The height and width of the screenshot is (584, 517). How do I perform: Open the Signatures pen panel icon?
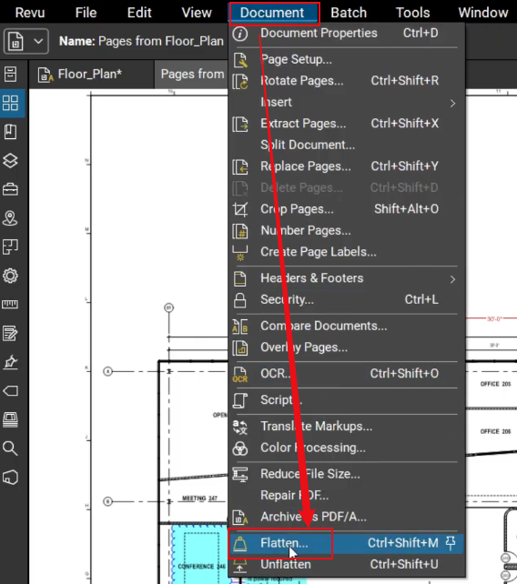[10, 362]
